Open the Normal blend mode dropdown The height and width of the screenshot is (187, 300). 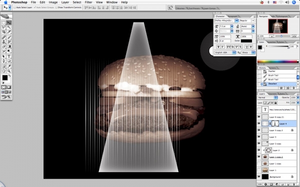pos(267,98)
